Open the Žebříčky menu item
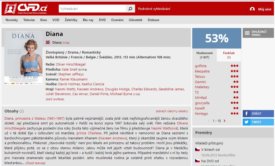Screen dimensions: 275x166 point(71,20)
